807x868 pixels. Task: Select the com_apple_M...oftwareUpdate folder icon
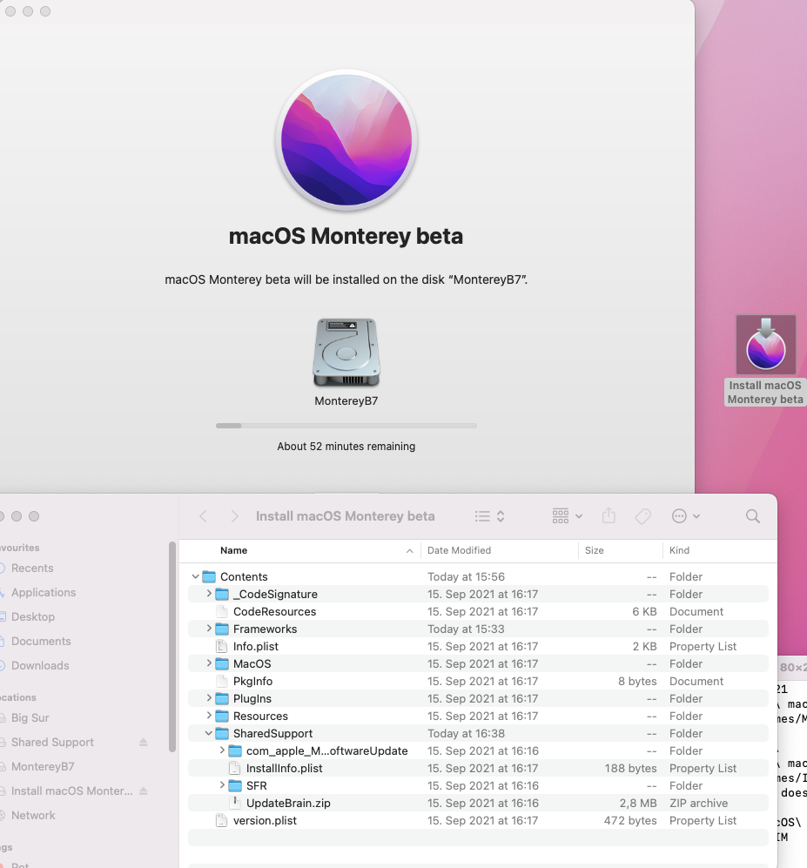tap(235, 750)
